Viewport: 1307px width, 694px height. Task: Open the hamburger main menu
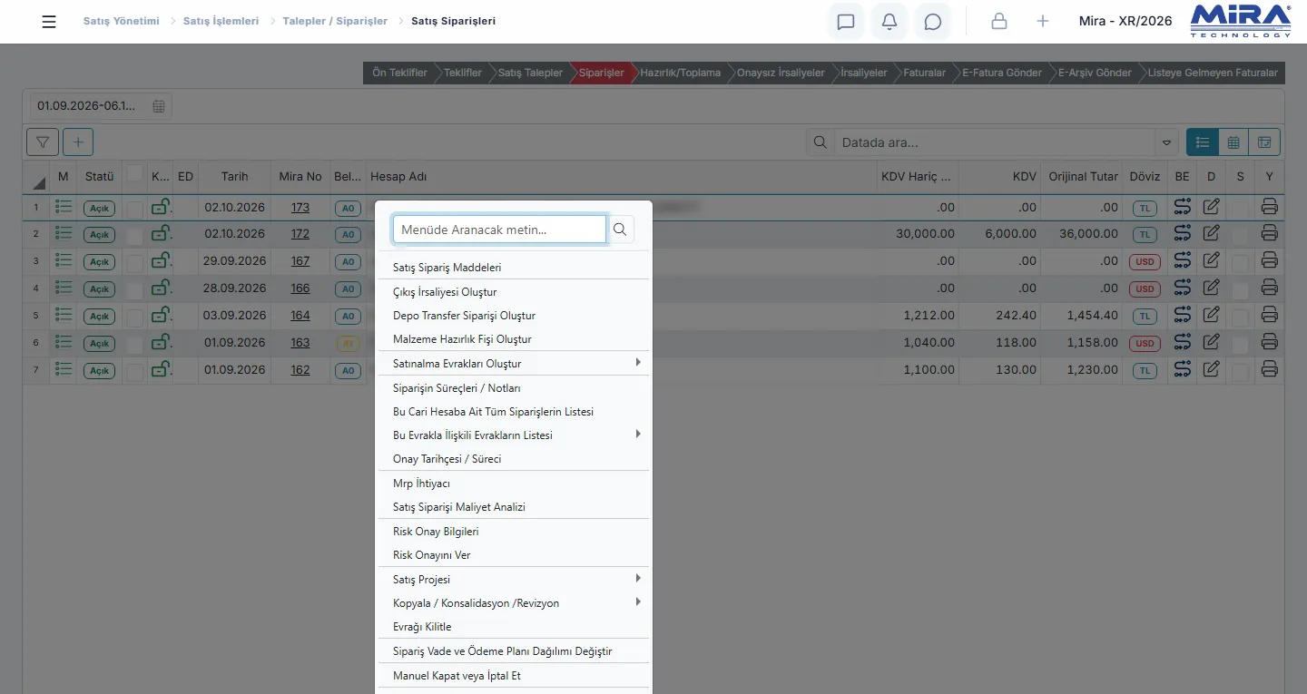[49, 22]
